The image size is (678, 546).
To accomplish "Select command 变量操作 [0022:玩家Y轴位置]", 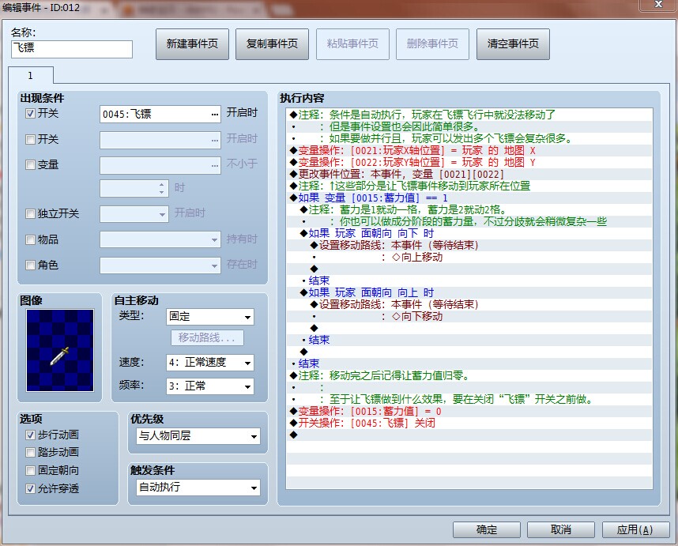I will click(469, 162).
